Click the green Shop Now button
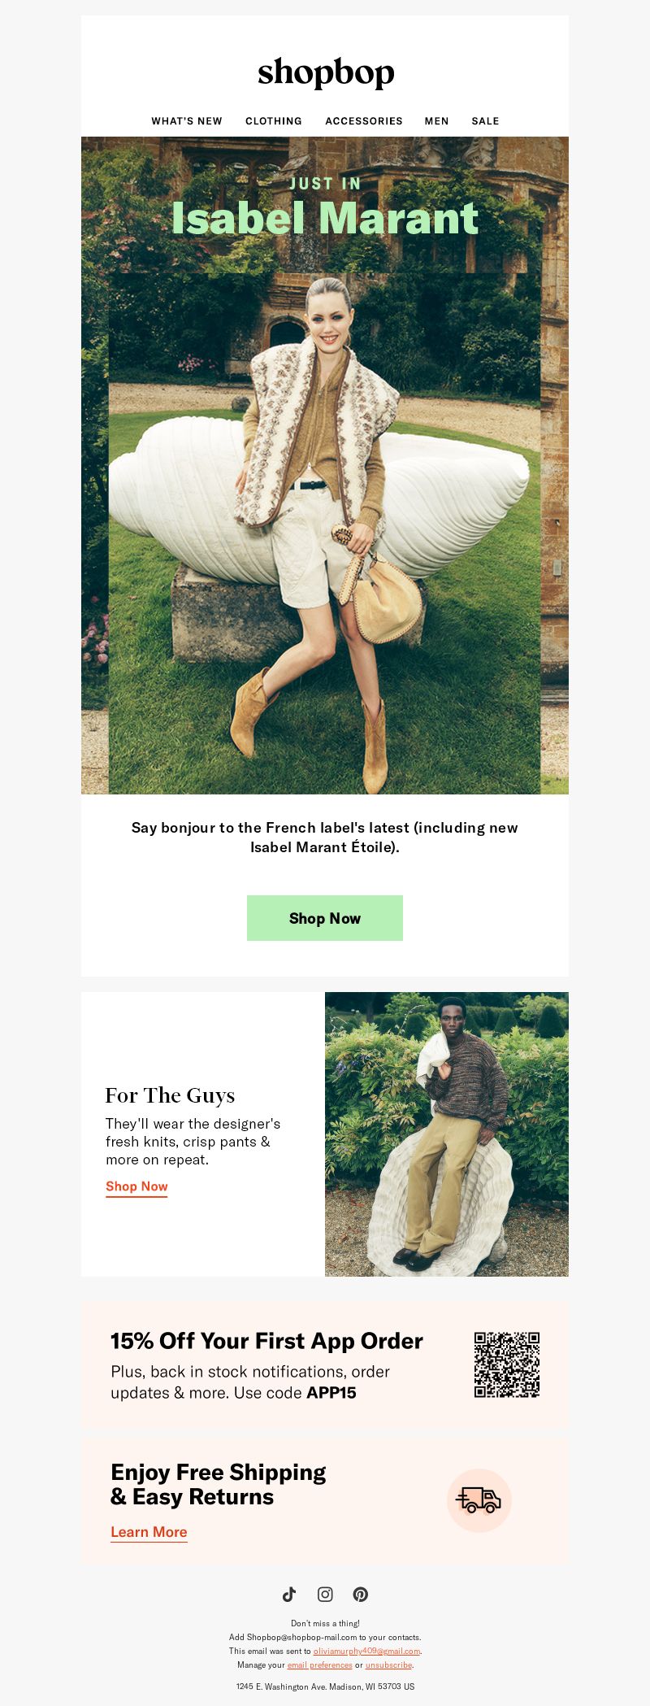The image size is (650, 1706). [325, 918]
